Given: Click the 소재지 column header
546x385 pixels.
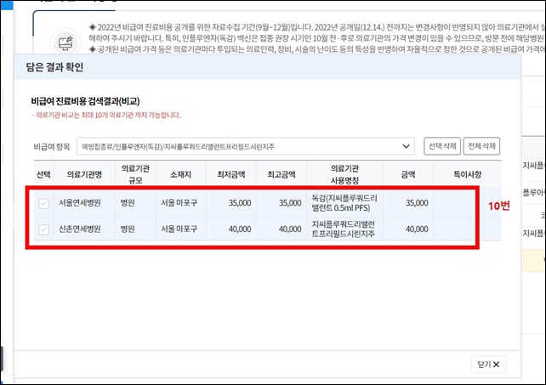Looking at the screenshot, I should point(180,174).
